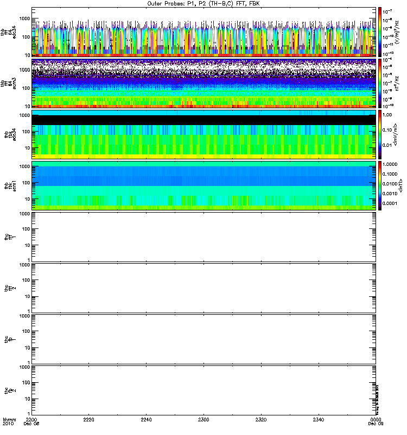407x435 pixels.
Task: Click the '<|mV/m|>' units label
Action: [396, 134]
